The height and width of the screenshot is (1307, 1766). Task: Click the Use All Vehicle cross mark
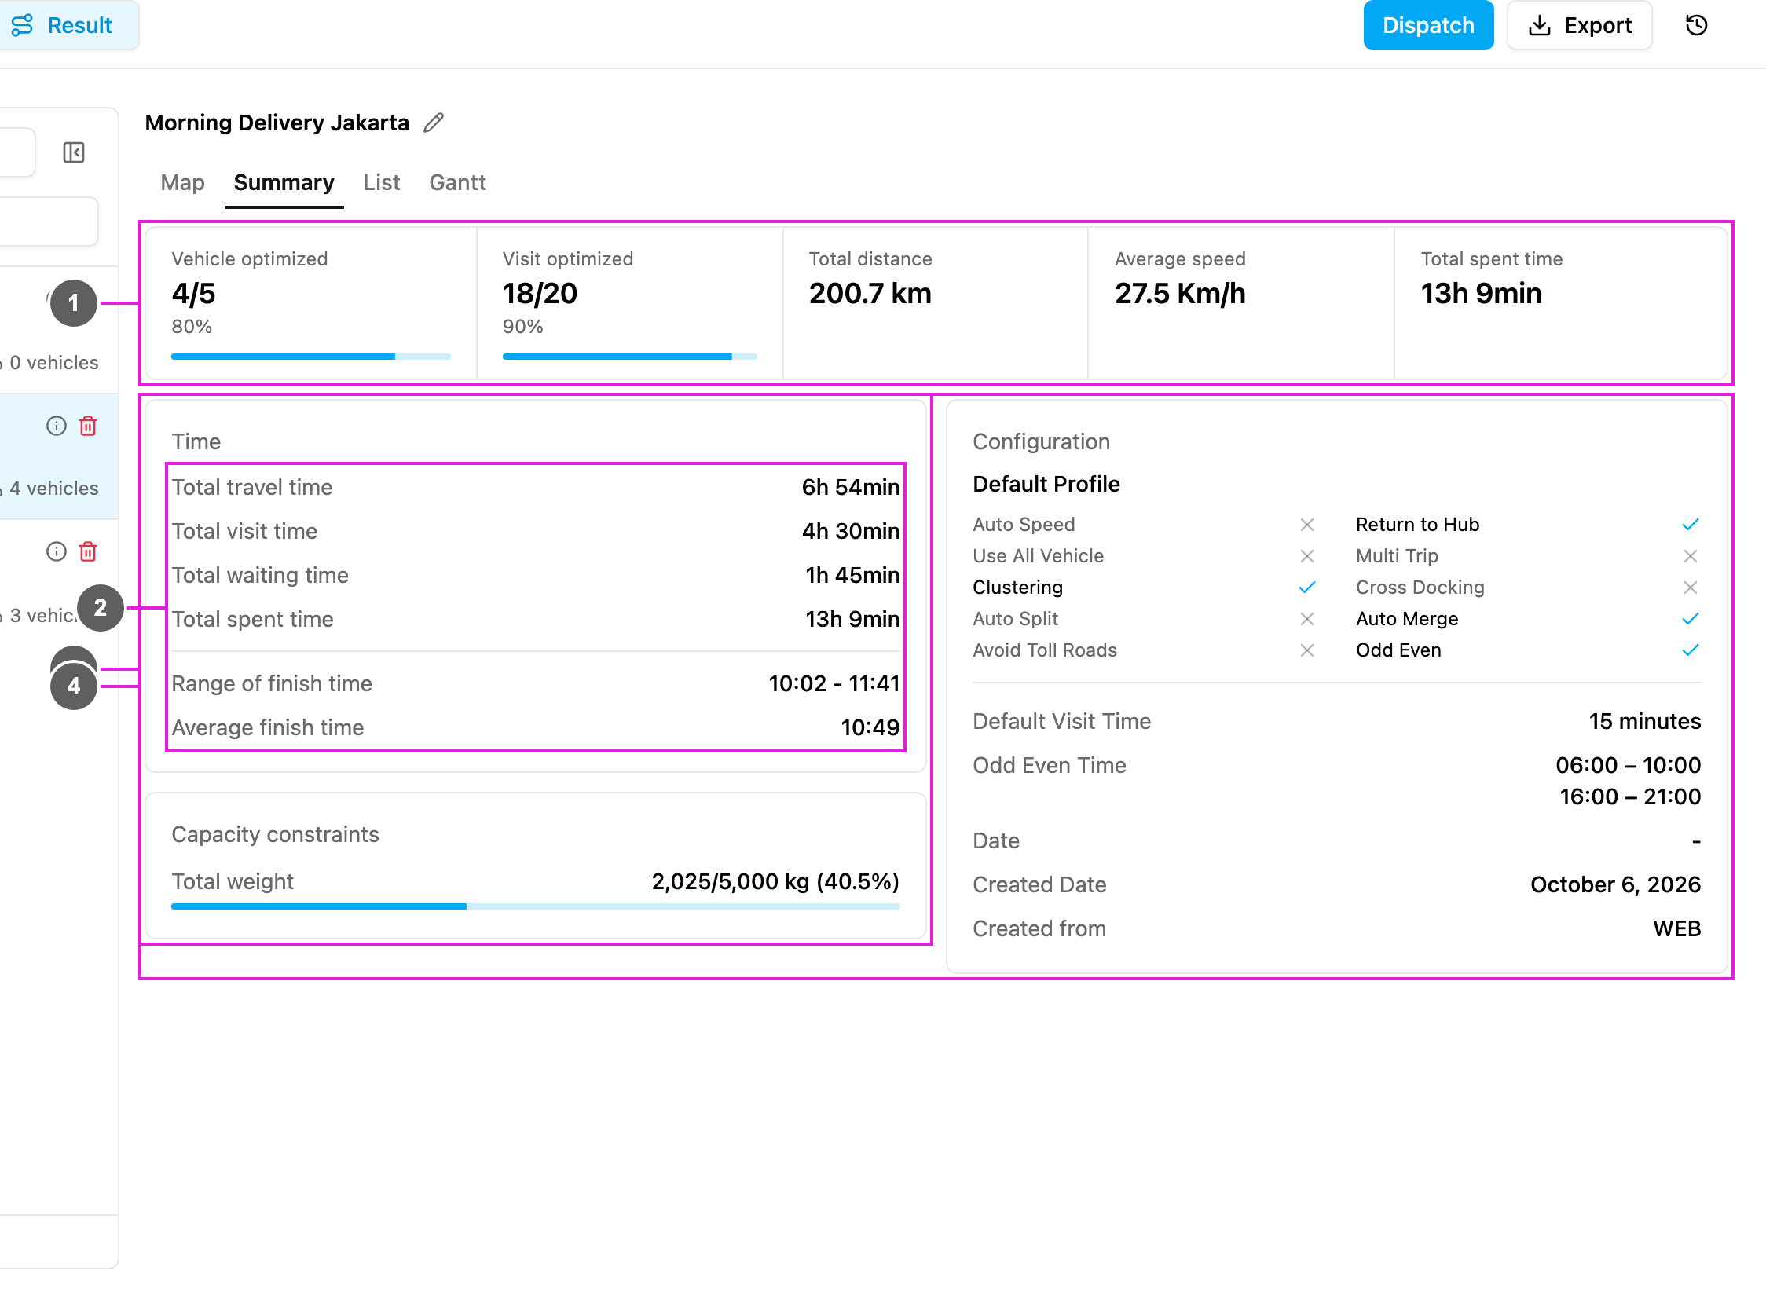click(1307, 556)
